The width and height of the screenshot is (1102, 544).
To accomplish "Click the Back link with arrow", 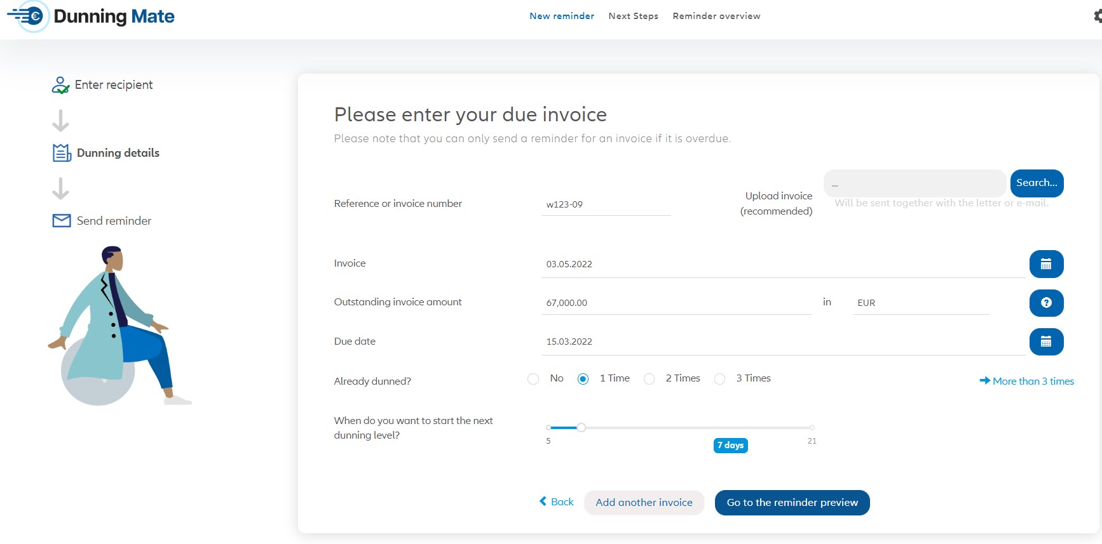I will pos(556,501).
